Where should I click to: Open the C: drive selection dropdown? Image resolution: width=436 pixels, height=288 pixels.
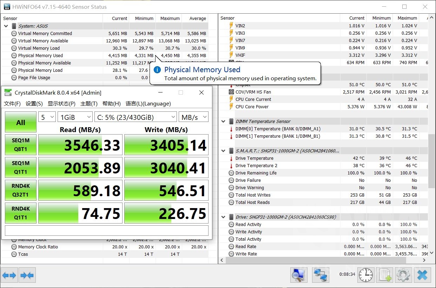pos(135,117)
